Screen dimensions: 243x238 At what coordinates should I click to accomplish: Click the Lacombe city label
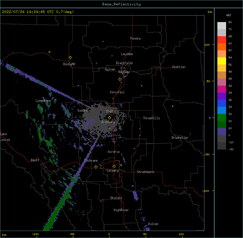coord(127,54)
